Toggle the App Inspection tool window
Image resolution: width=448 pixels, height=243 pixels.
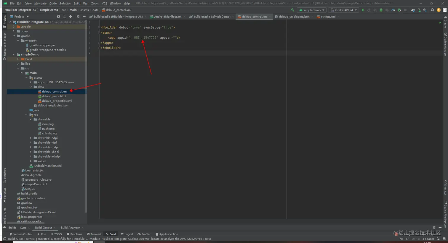point(167,234)
